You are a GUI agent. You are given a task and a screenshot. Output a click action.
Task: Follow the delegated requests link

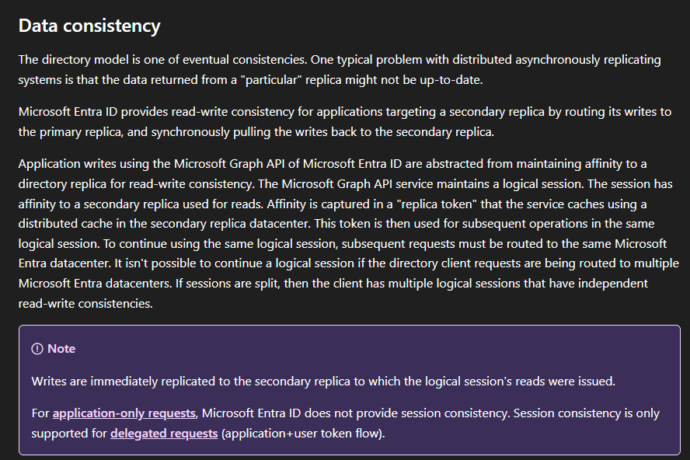tap(164, 433)
